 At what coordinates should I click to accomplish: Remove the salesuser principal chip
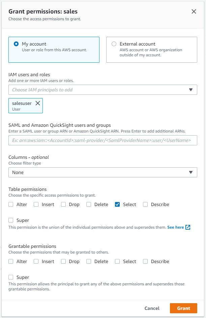point(38,103)
